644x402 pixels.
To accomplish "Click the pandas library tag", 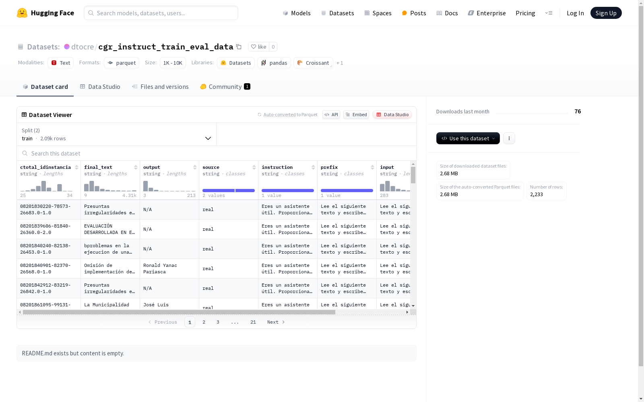I will click(274, 63).
